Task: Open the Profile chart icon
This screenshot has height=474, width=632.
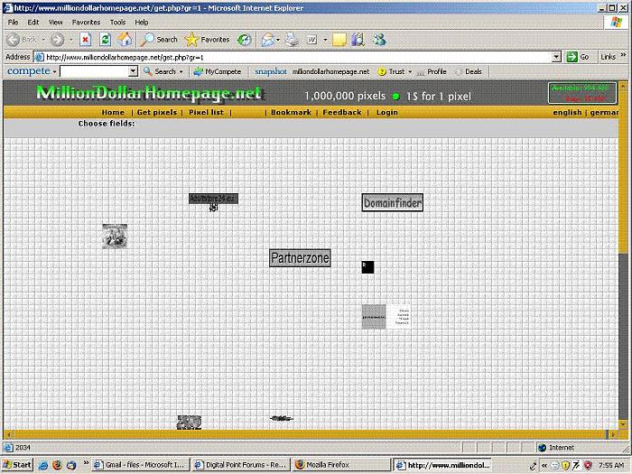Action: point(421,72)
